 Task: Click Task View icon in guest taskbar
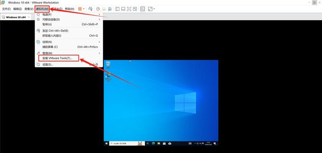pos(148,143)
